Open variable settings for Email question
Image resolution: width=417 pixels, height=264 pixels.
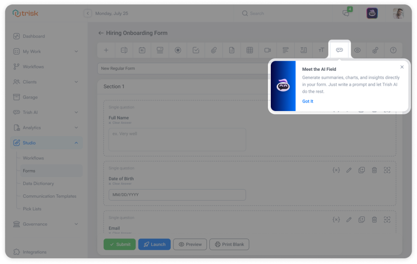coord(336,220)
